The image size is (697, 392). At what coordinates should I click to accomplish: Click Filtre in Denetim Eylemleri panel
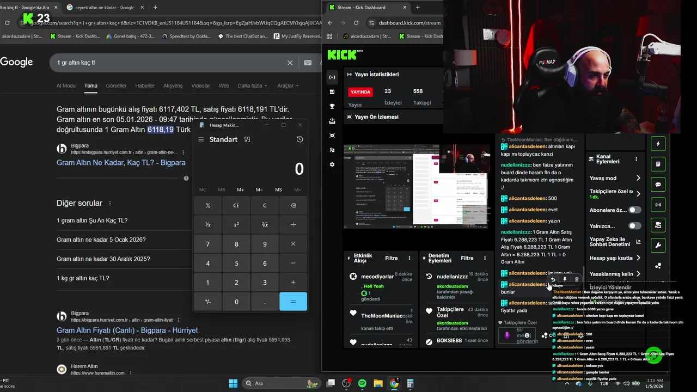click(x=467, y=258)
